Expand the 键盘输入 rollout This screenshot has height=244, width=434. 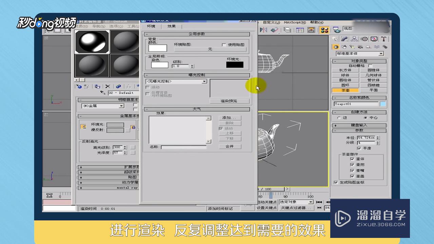pyautogui.click(x=359, y=125)
